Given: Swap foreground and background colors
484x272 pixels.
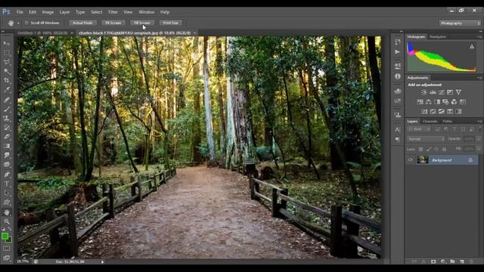Looking at the screenshot, I should (9, 230).
